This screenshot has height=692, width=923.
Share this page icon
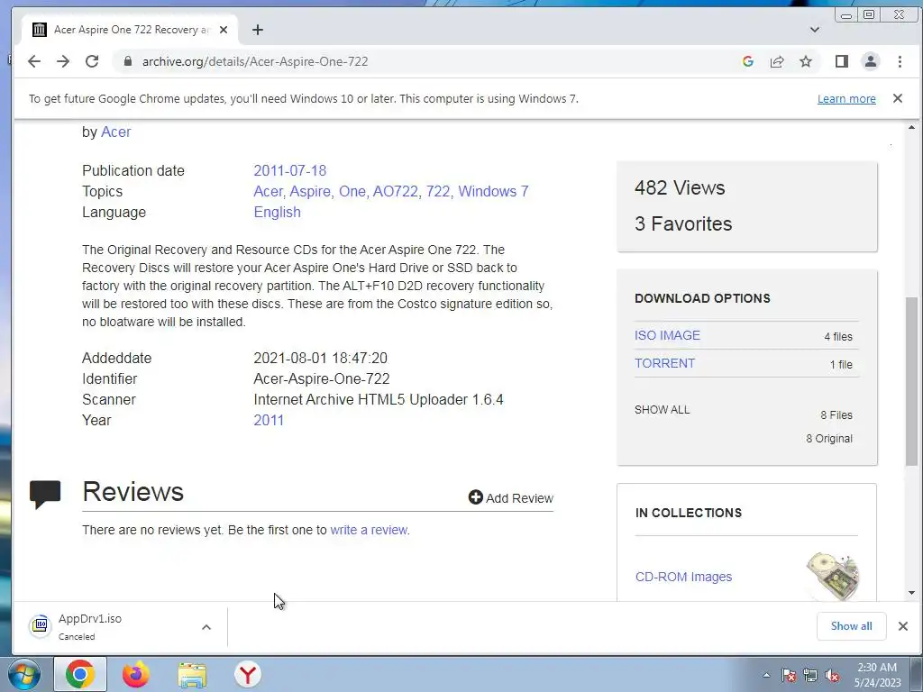point(777,61)
